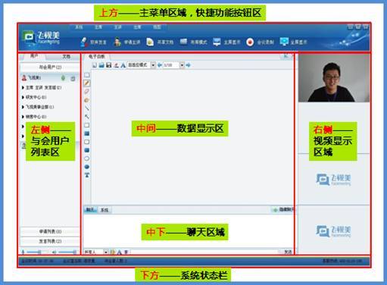
Task: Select the filled rectangle tool
Action: click(87, 133)
